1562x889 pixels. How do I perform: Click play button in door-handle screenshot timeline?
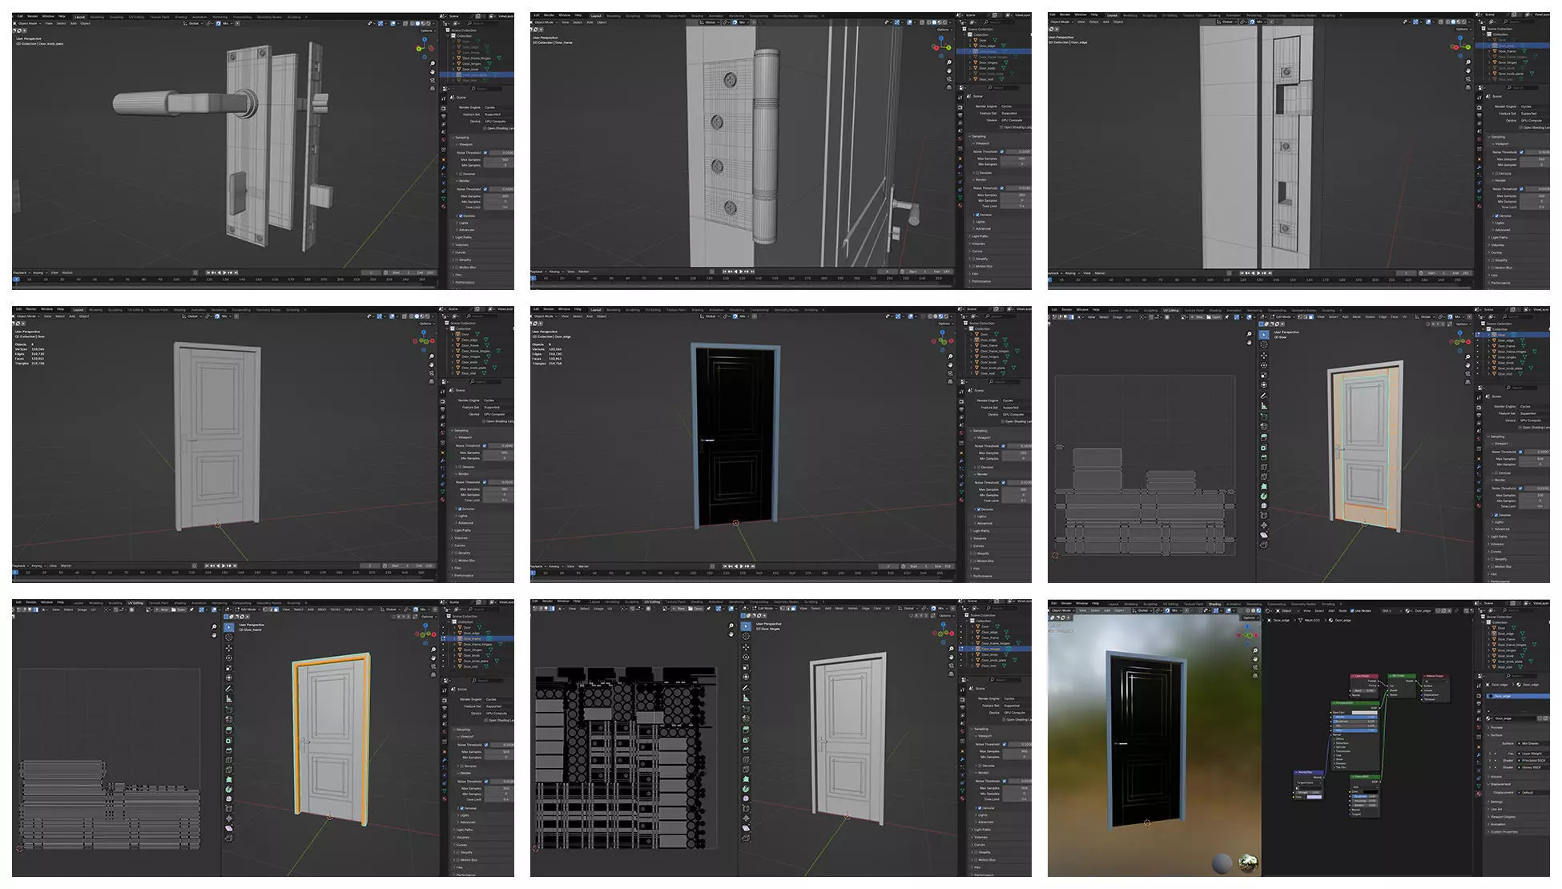pos(224,272)
